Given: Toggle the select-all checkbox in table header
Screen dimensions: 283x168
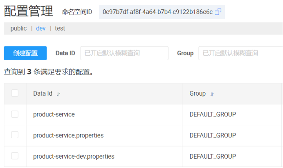Looking at the screenshot, I should [15, 93].
